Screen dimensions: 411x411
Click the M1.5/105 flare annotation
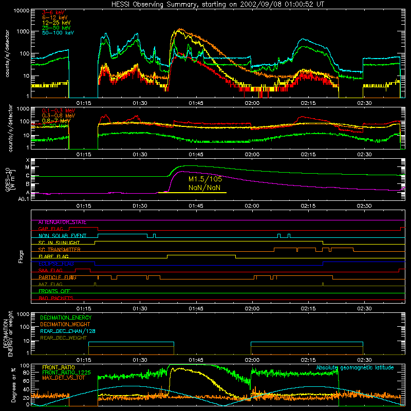205,179
